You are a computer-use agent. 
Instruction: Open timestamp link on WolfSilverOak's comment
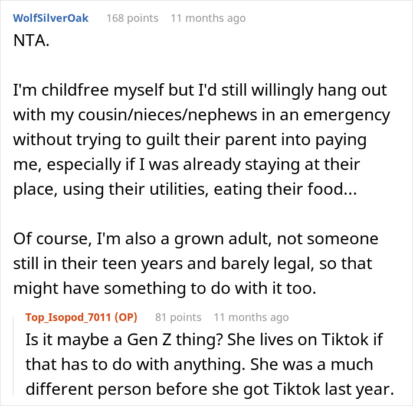coord(208,18)
